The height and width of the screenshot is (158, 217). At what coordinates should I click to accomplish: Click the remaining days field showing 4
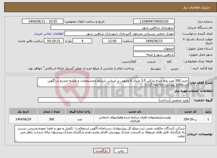pos(82,41)
